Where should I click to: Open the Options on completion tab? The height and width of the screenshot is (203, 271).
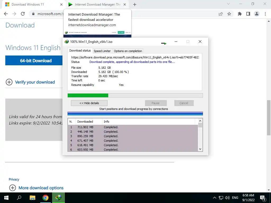128,51
